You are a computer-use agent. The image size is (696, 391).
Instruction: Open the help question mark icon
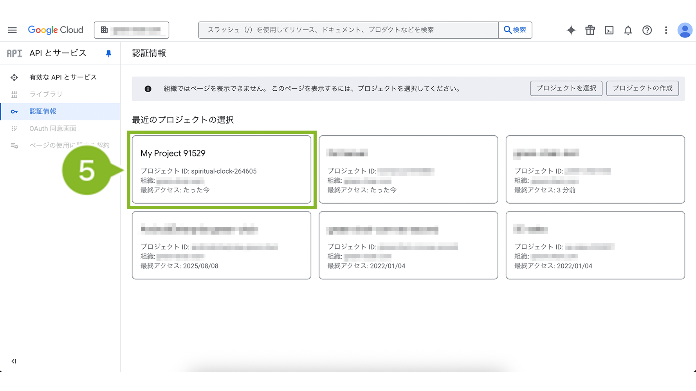[x=647, y=30]
